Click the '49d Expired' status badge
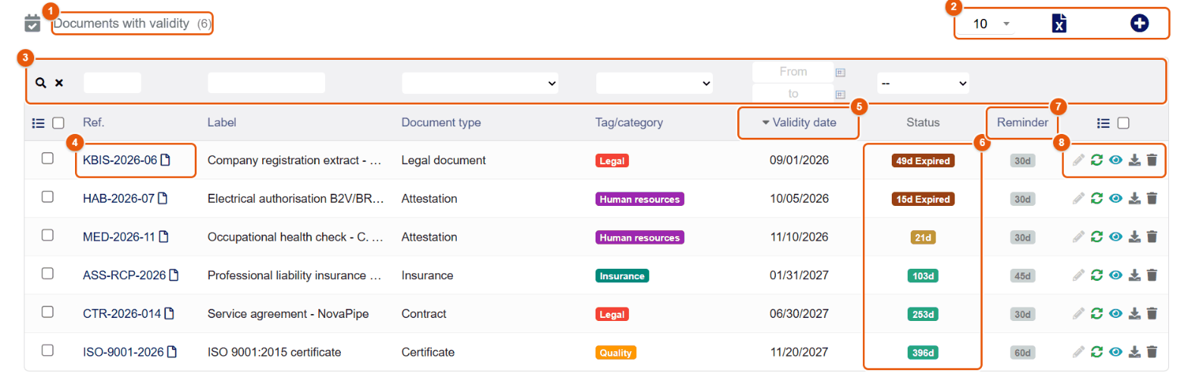The height and width of the screenshot is (377, 1188). point(922,160)
